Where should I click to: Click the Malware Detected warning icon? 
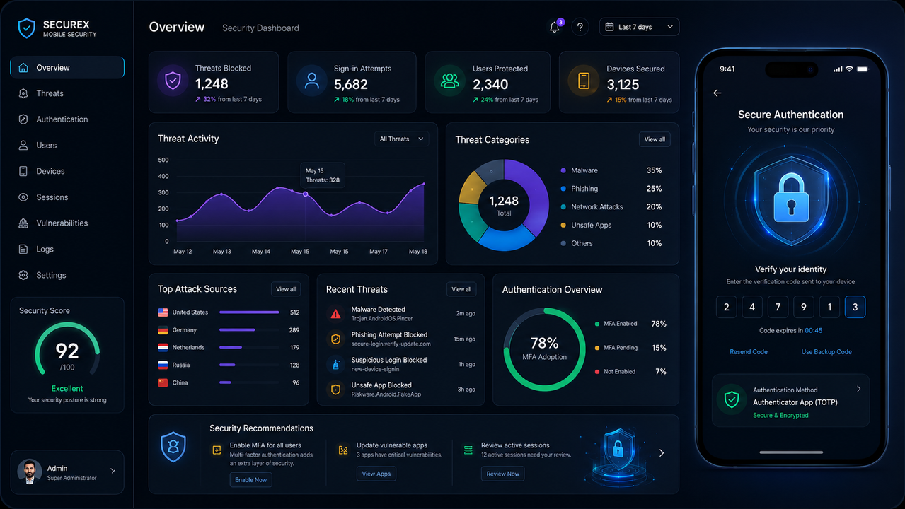point(336,313)
